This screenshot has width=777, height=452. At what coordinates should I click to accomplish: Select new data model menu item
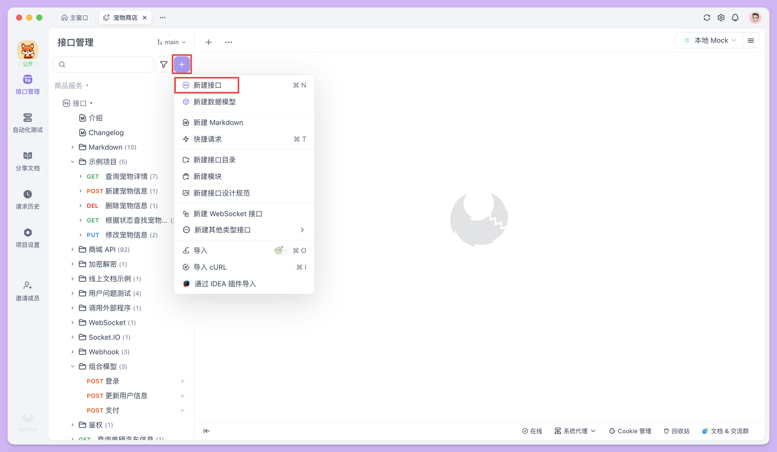coord(244,102)
